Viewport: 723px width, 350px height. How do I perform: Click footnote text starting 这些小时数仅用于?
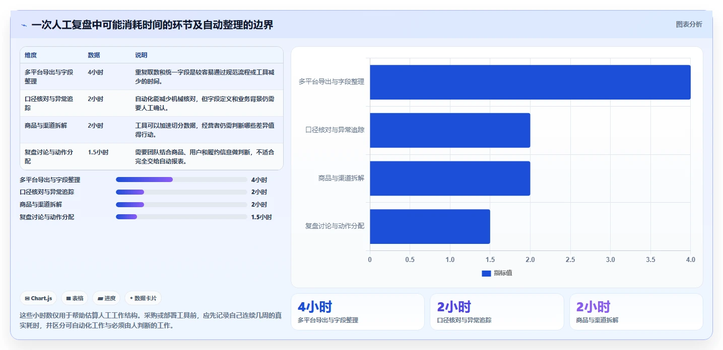pyautogui.click(x=150, y=320)
